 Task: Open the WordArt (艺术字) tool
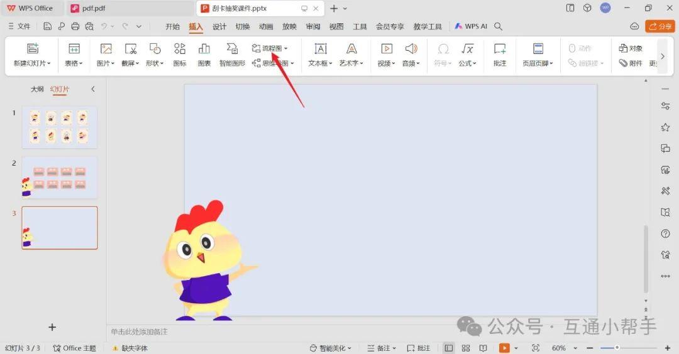[351, 55]
